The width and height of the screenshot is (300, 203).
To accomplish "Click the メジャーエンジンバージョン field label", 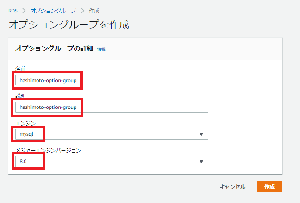I will click(x=48, y=150).
